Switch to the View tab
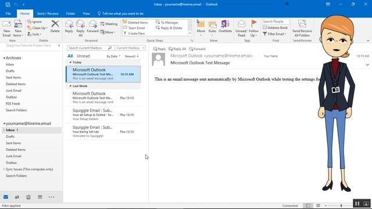This screenshot has height=209, width=372. [x=87, y=13]
